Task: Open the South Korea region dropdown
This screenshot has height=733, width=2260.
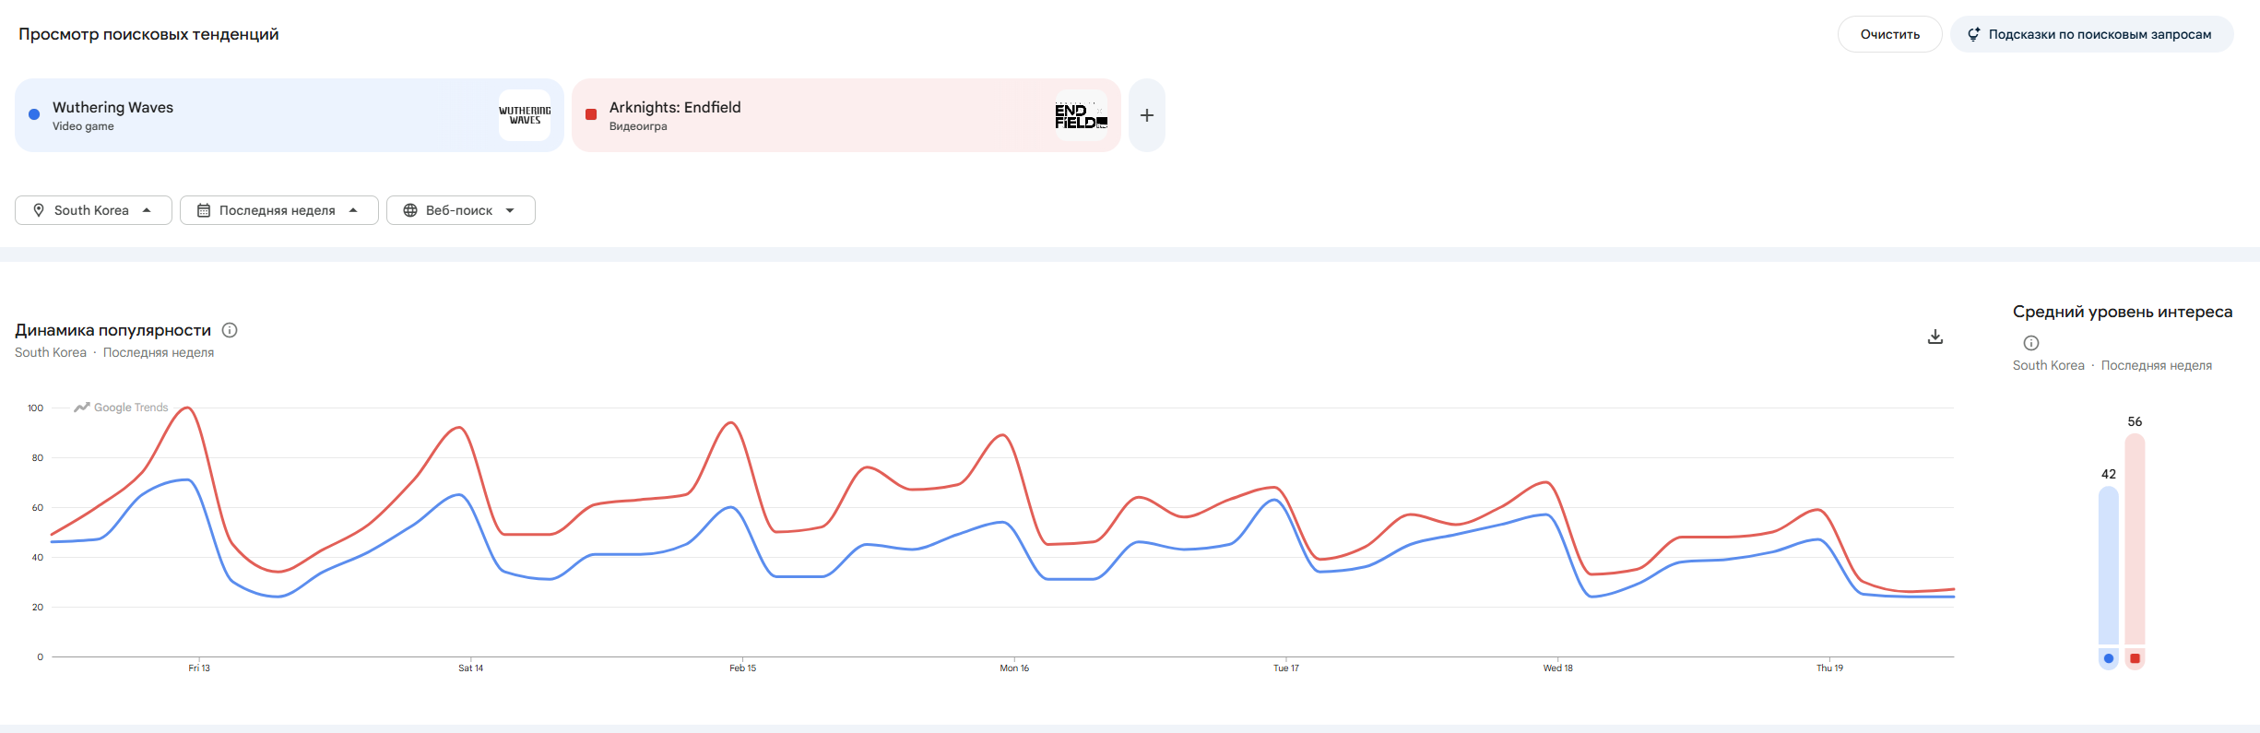Action: pos(93,210)
